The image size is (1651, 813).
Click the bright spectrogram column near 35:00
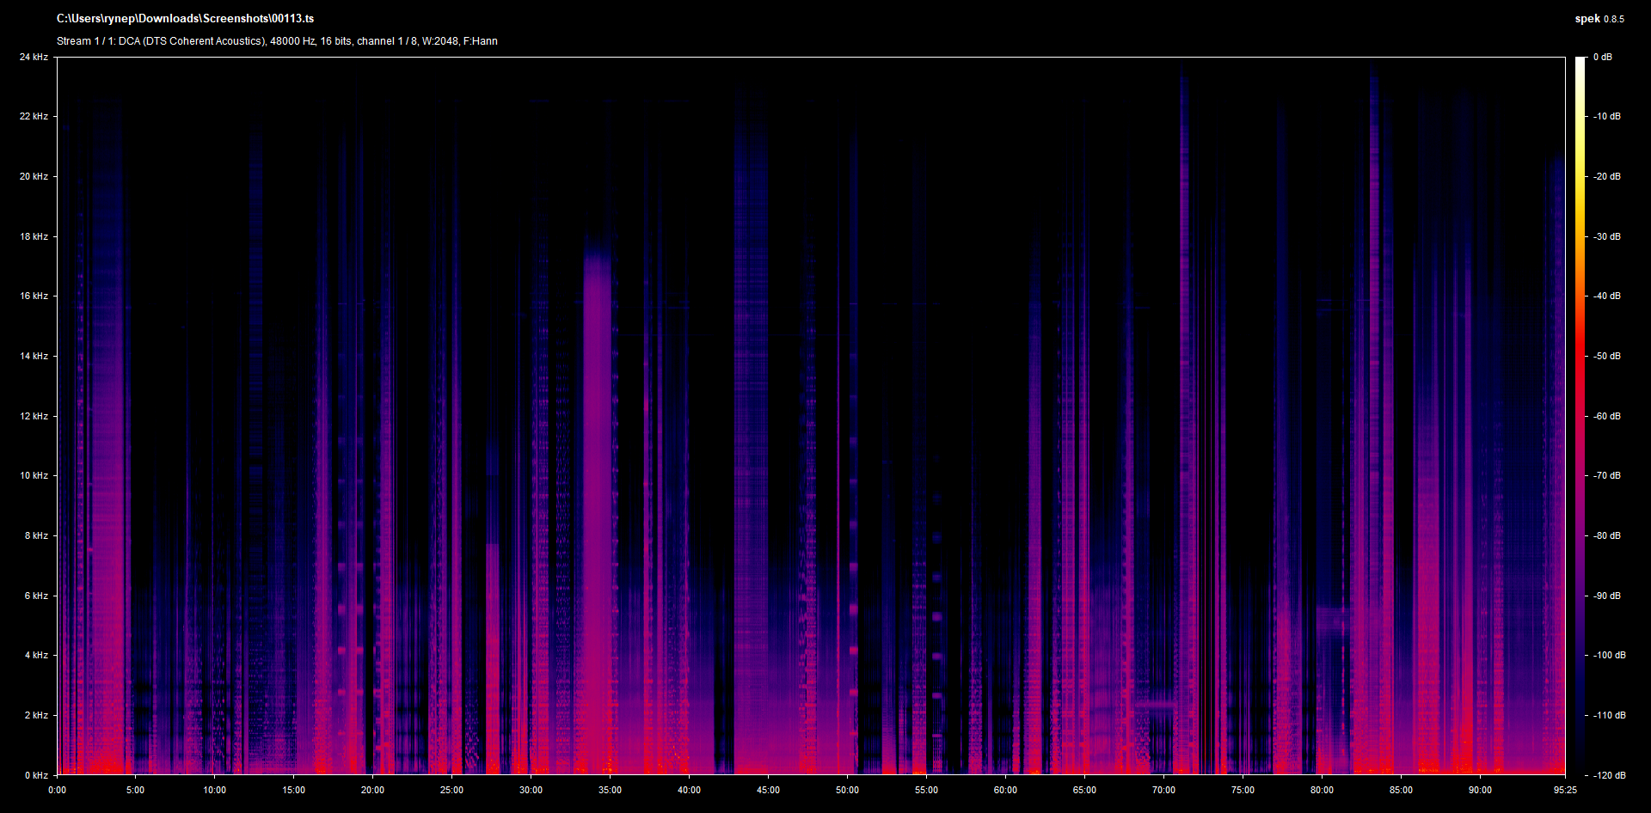pyautogui.click(x=598, y=507)
